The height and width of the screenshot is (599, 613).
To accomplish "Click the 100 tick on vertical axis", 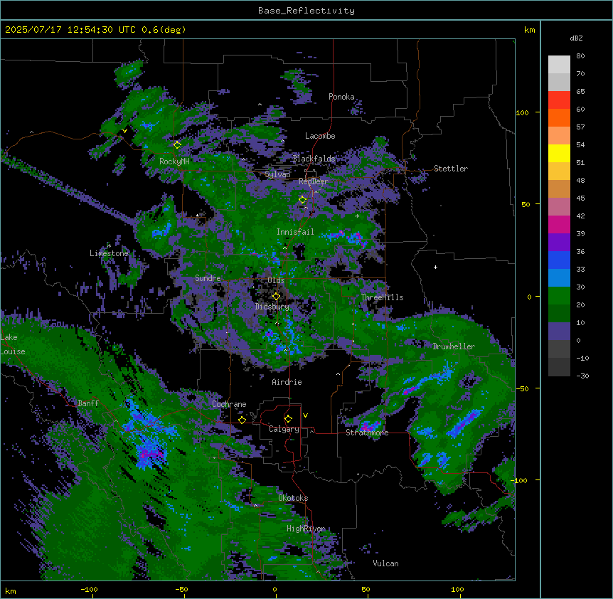I will (522, 112).
